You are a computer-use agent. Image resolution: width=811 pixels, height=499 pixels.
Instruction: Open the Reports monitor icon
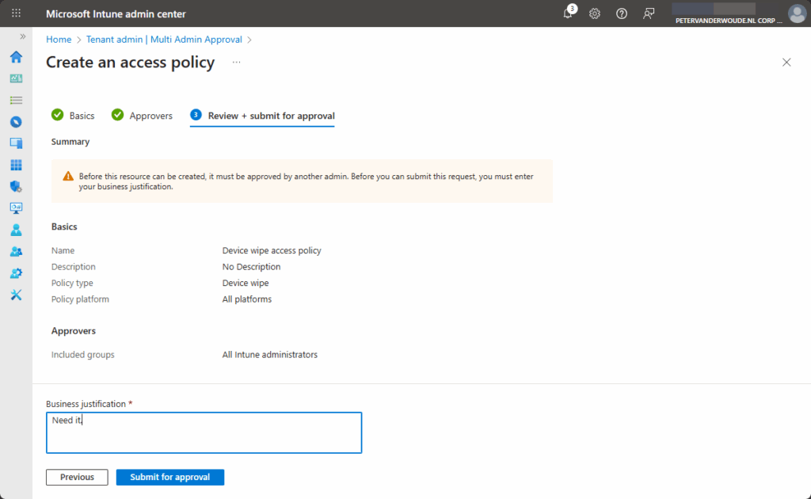(x=16, y=208)
